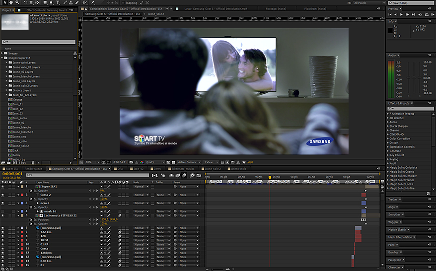This screenshot has width=436, height=271.
Task: Take a snapshot with the camera icon
Action: [131, 162]
